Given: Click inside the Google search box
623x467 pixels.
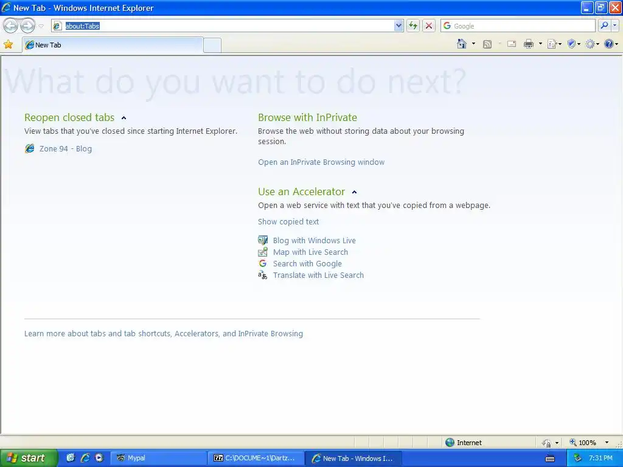Looking at the screenshot, I should tap(518, 26).
